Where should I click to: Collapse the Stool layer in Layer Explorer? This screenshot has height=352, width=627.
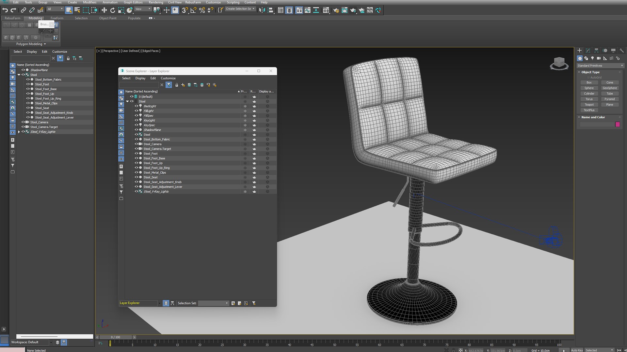pos(127,101)
